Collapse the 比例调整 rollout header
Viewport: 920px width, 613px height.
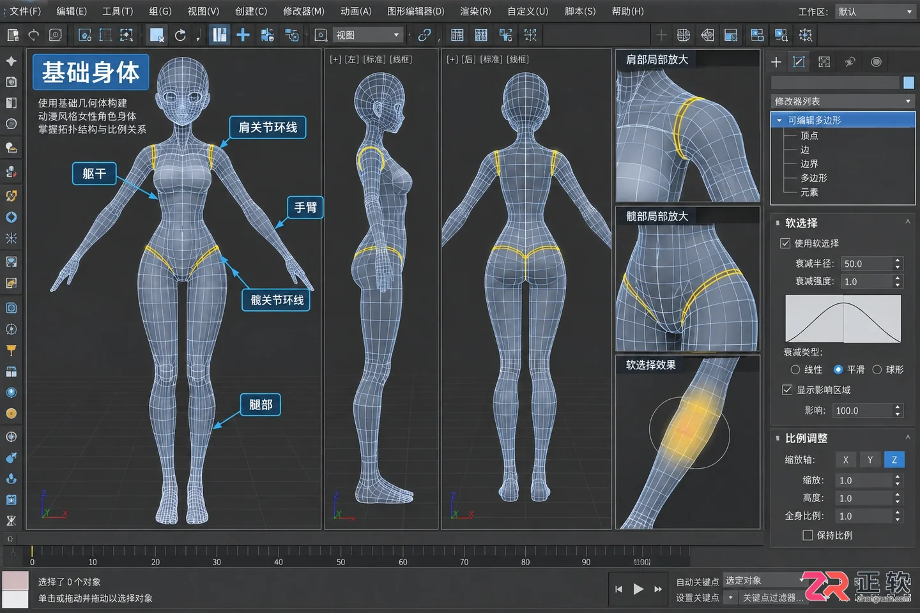[x=843, y=438]
